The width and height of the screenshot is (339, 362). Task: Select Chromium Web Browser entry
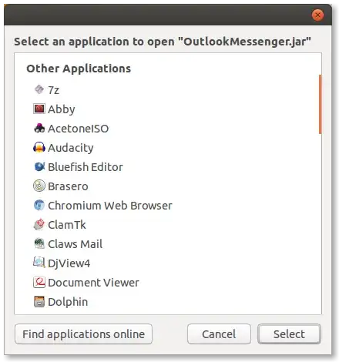pos(110,206)
